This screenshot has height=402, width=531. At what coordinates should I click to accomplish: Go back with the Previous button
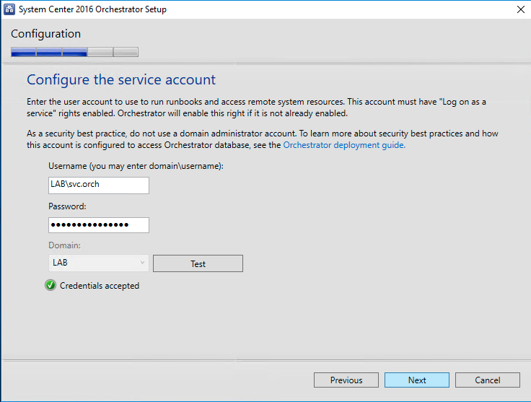click(x=346, y=380)
